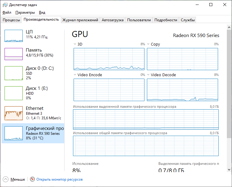The image size is (232, 187).
Task: Open the Параметры menu
Action: 25,12
